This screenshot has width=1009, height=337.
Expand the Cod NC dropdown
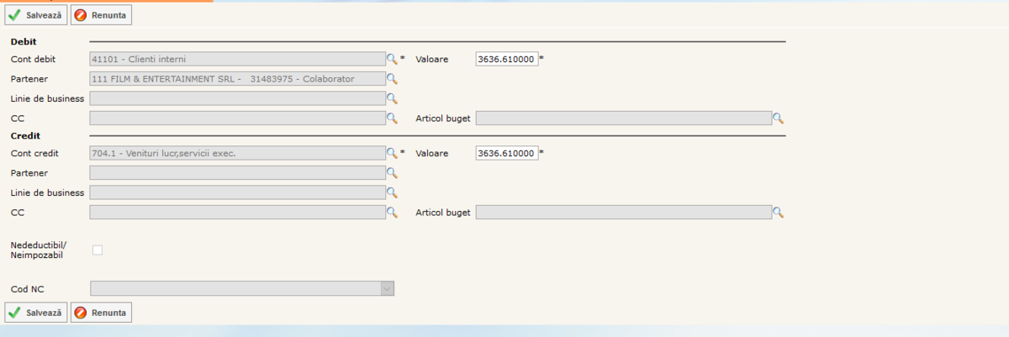pyautogui.click(x=387, y=289)
